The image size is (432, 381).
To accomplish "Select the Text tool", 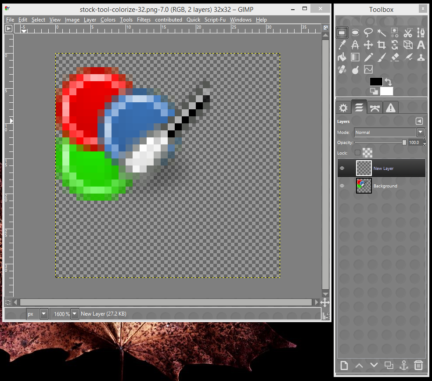I will [421, 45].
